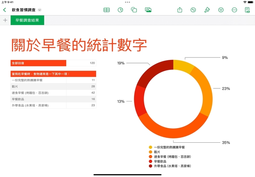Expand the 飲食習慣調查 title dropdown

point(39,10)
